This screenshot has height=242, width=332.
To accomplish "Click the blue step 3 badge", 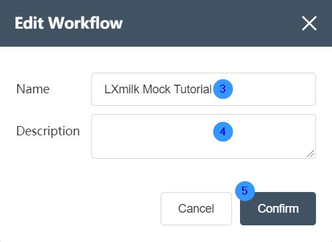I will [x=223, y=89].
